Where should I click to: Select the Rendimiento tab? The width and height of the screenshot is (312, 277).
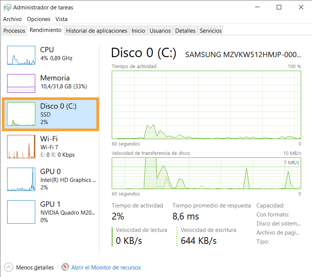coord(46,30)
